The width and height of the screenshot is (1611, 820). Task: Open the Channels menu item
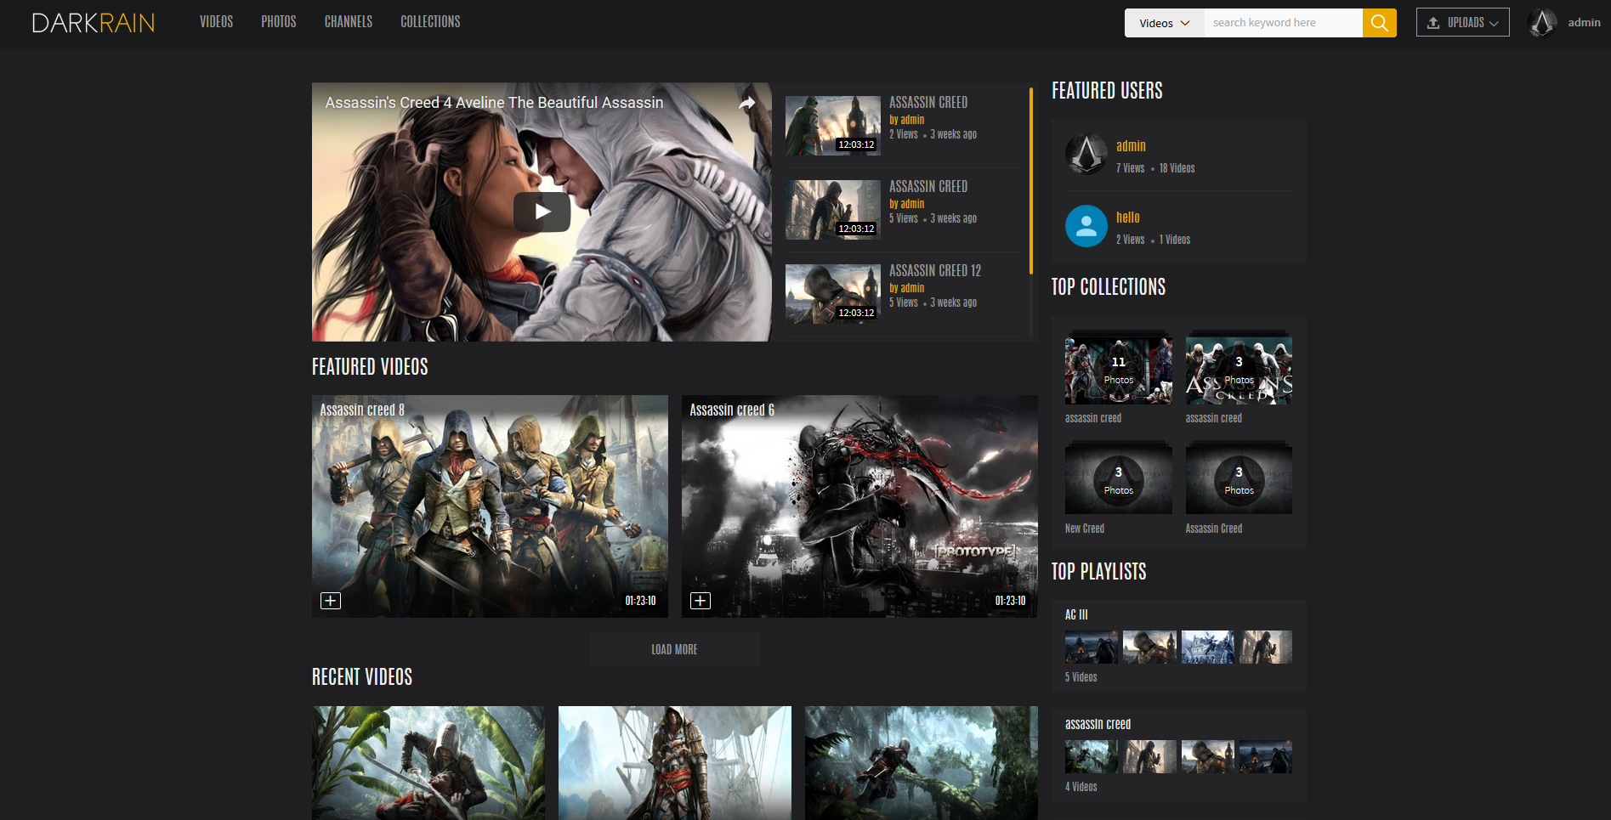click(349, 22)
